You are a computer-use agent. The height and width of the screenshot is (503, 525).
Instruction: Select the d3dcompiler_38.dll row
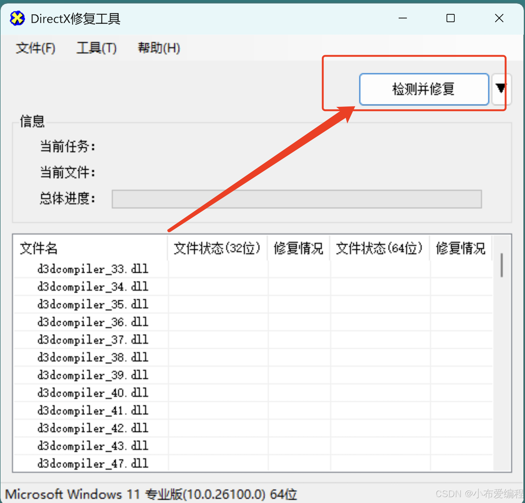point(253,358)
